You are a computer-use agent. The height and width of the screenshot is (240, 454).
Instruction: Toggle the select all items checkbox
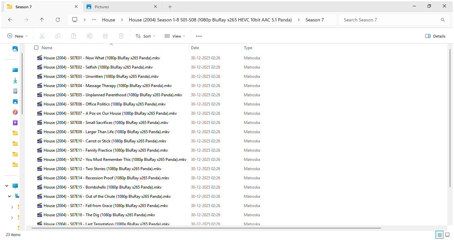[x=36, y=48]
